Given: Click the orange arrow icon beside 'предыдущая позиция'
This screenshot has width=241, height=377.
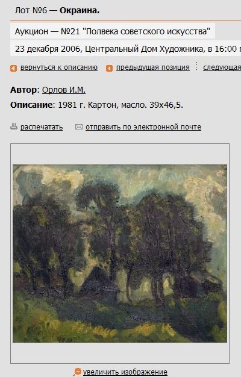Looking at the screenshot, I should (109, 68).
